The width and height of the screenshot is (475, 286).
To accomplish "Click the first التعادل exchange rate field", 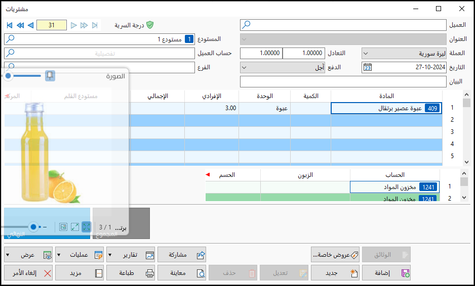I will click(x=304, y=53).
